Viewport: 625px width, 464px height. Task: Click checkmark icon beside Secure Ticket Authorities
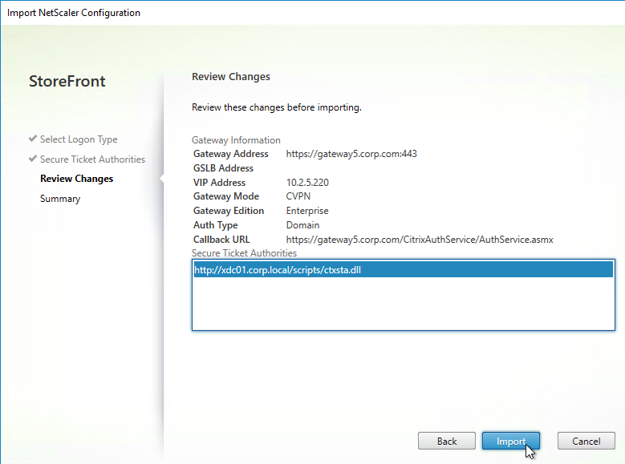(33, 159)
